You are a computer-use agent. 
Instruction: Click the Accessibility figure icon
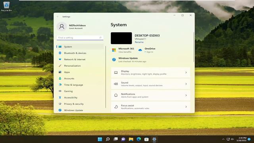(x=60, y=97)
